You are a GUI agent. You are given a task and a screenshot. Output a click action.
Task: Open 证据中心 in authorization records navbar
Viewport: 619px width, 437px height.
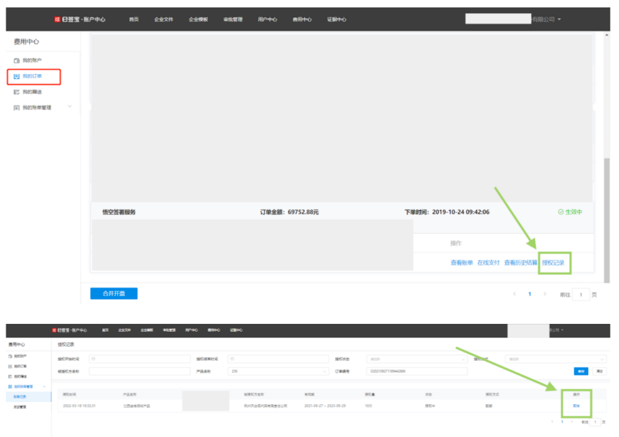point(236,330)
